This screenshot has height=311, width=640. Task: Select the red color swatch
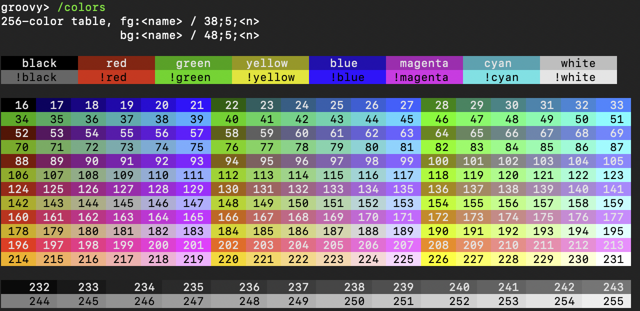point(116,63)
